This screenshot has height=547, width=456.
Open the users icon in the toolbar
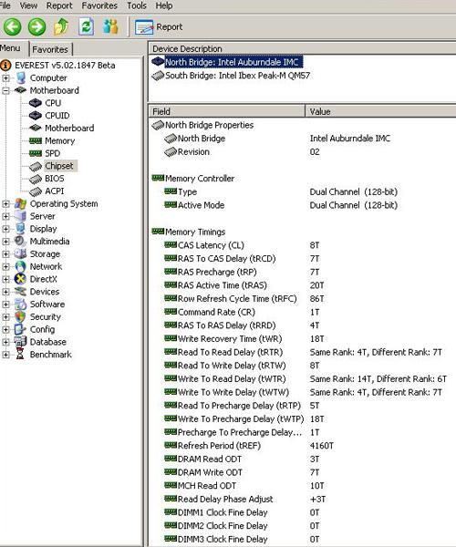[110, 26]
